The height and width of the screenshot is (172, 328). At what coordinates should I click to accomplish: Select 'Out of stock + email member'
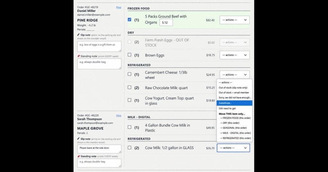point(234,92)
